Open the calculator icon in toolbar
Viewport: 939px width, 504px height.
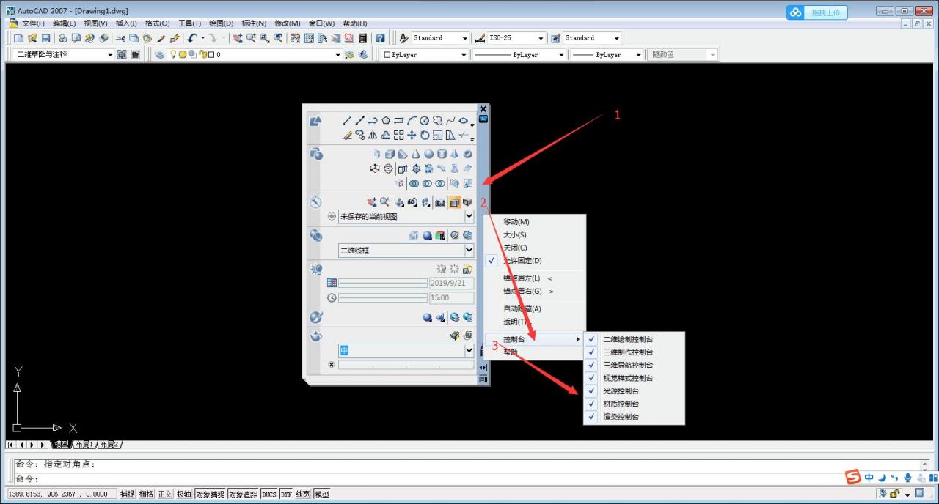362,38
